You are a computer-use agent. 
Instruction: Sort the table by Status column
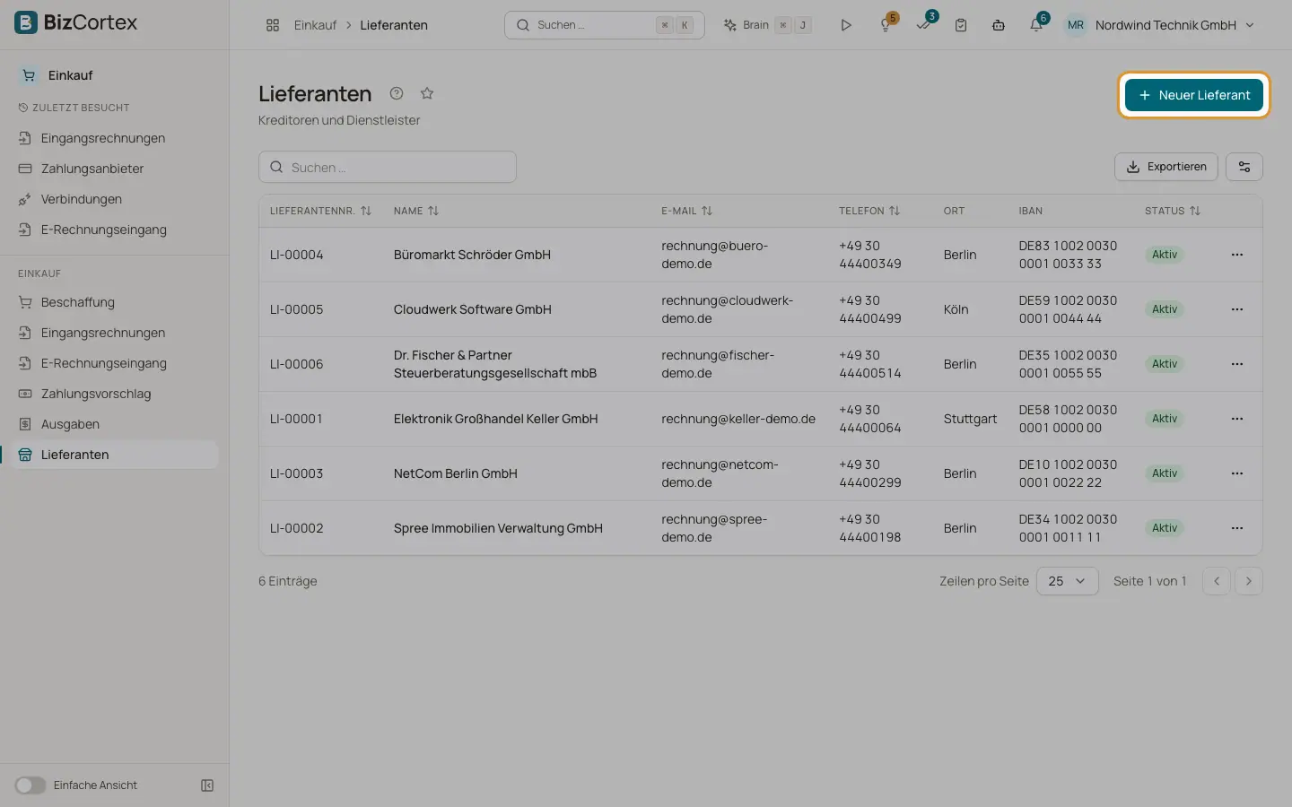click(1172, 211)
